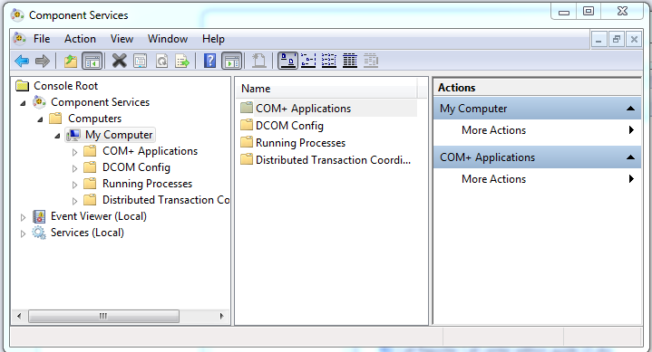The width and height of the screenshot is (652, 352).
Task: Select Running Processes in the tree
Action: (x=147, y=184)
